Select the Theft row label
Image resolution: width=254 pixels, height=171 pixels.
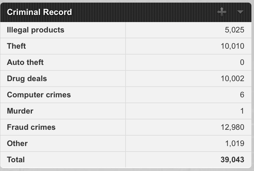[16, 46]
